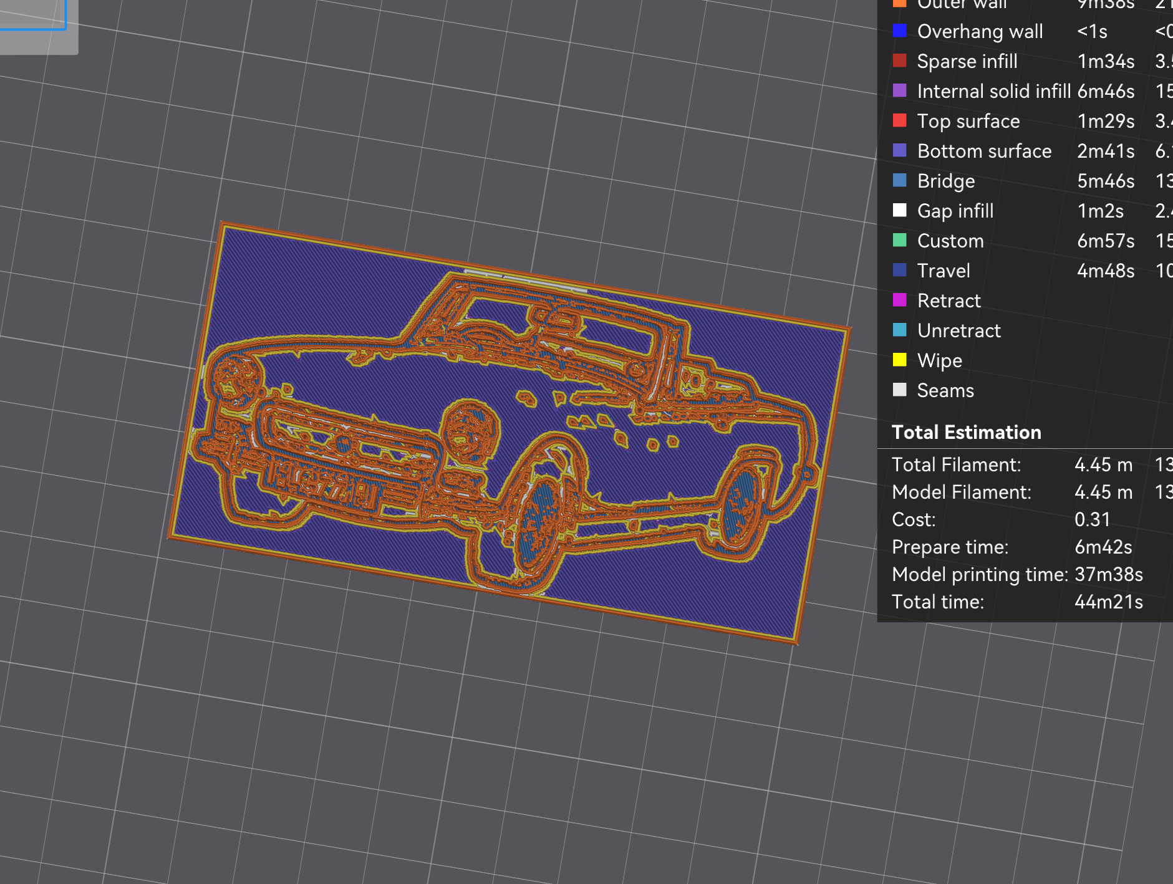Toggle Internal solid infill line visibility

pos(993,91)
